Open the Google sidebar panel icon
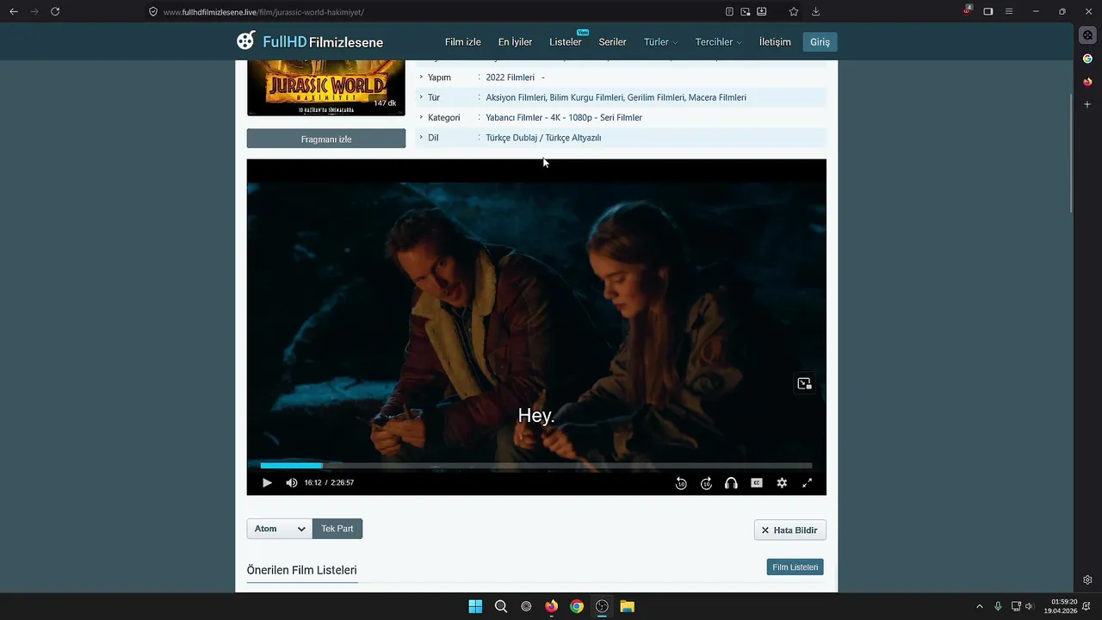 click(x=1087, y=59)
